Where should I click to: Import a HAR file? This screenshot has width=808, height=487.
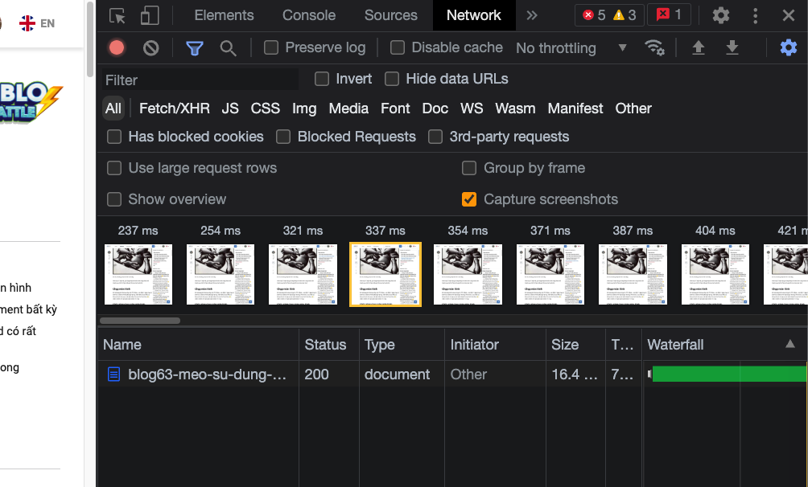point(698,47)
